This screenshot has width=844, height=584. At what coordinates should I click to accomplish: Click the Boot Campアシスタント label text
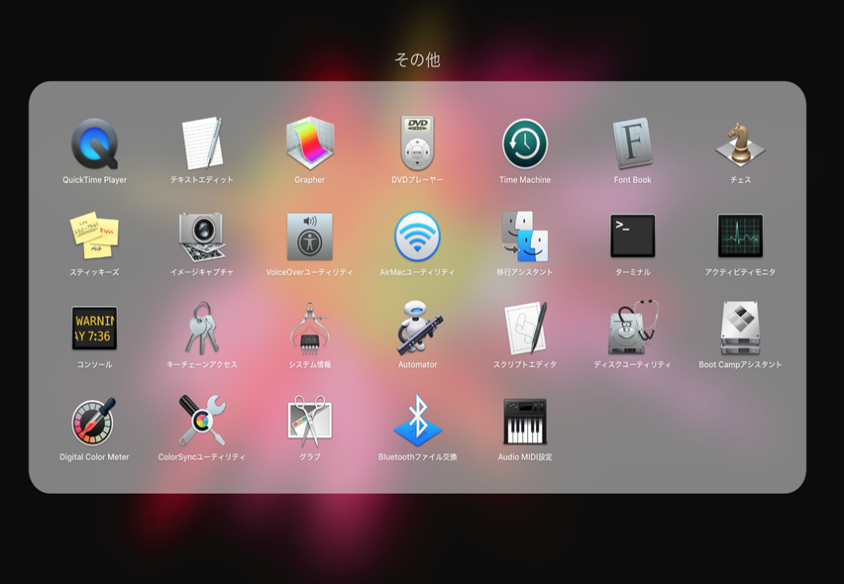click(x=740, y=364)
